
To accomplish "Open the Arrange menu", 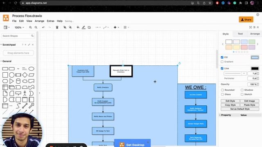I will click(39, 21).
